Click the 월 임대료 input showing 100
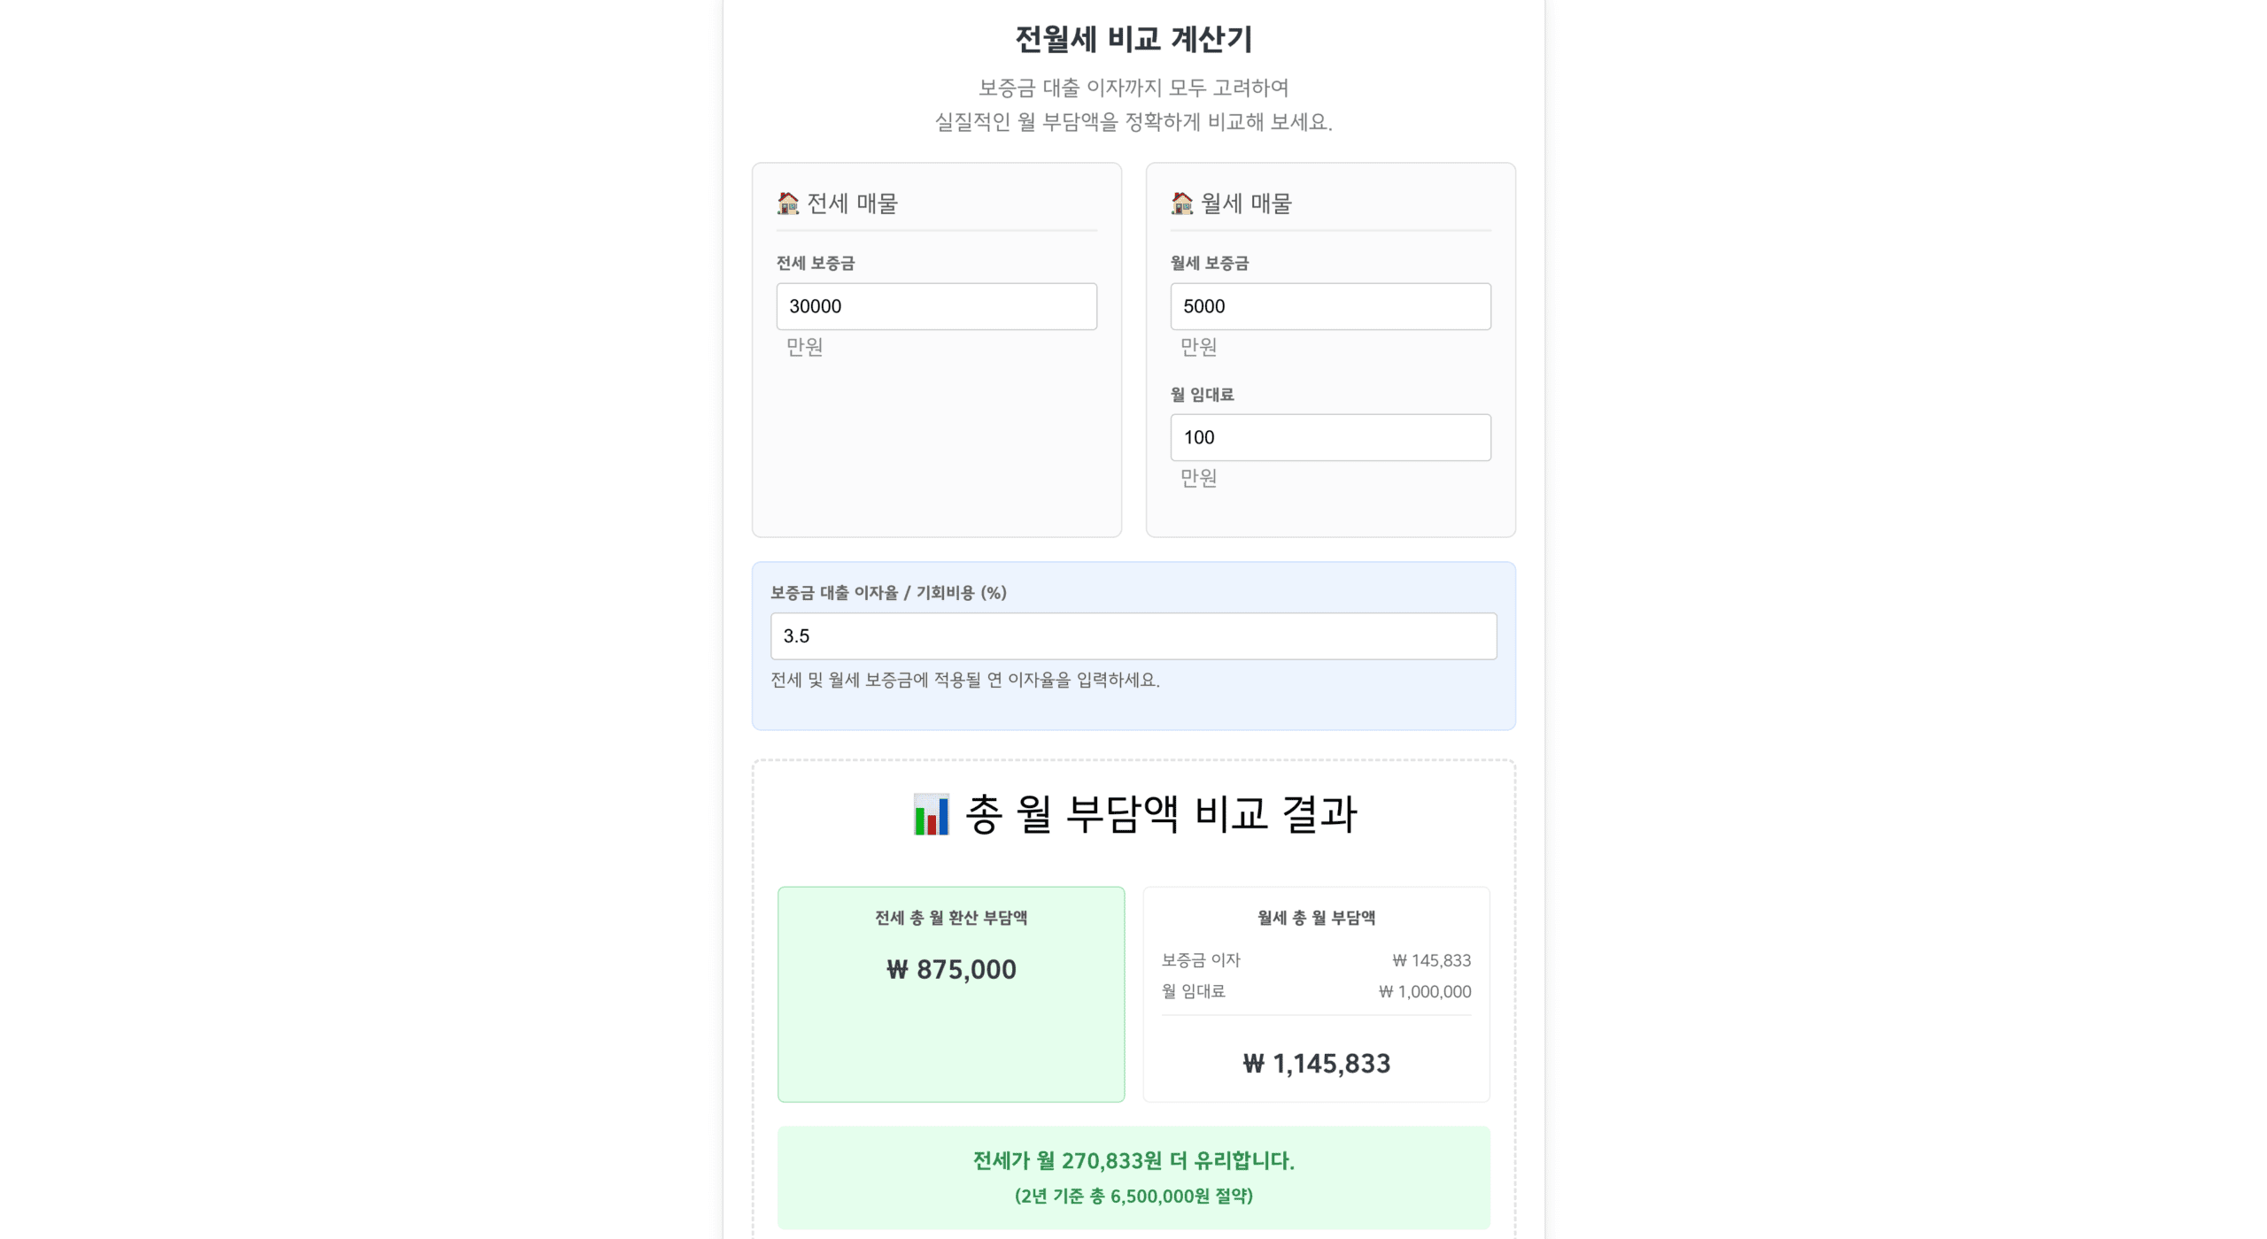Image resolution: width=2267 pixels, height=1239 pixels. 1330,437
